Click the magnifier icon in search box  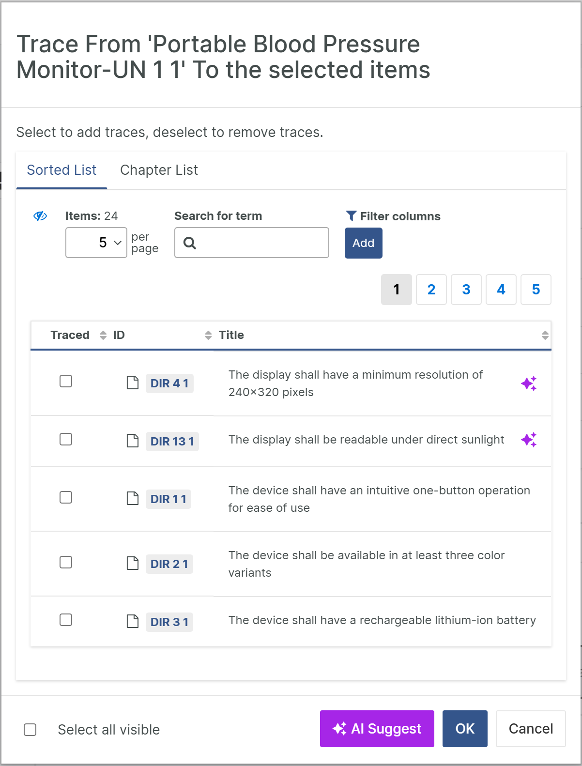tap(190, 243)
